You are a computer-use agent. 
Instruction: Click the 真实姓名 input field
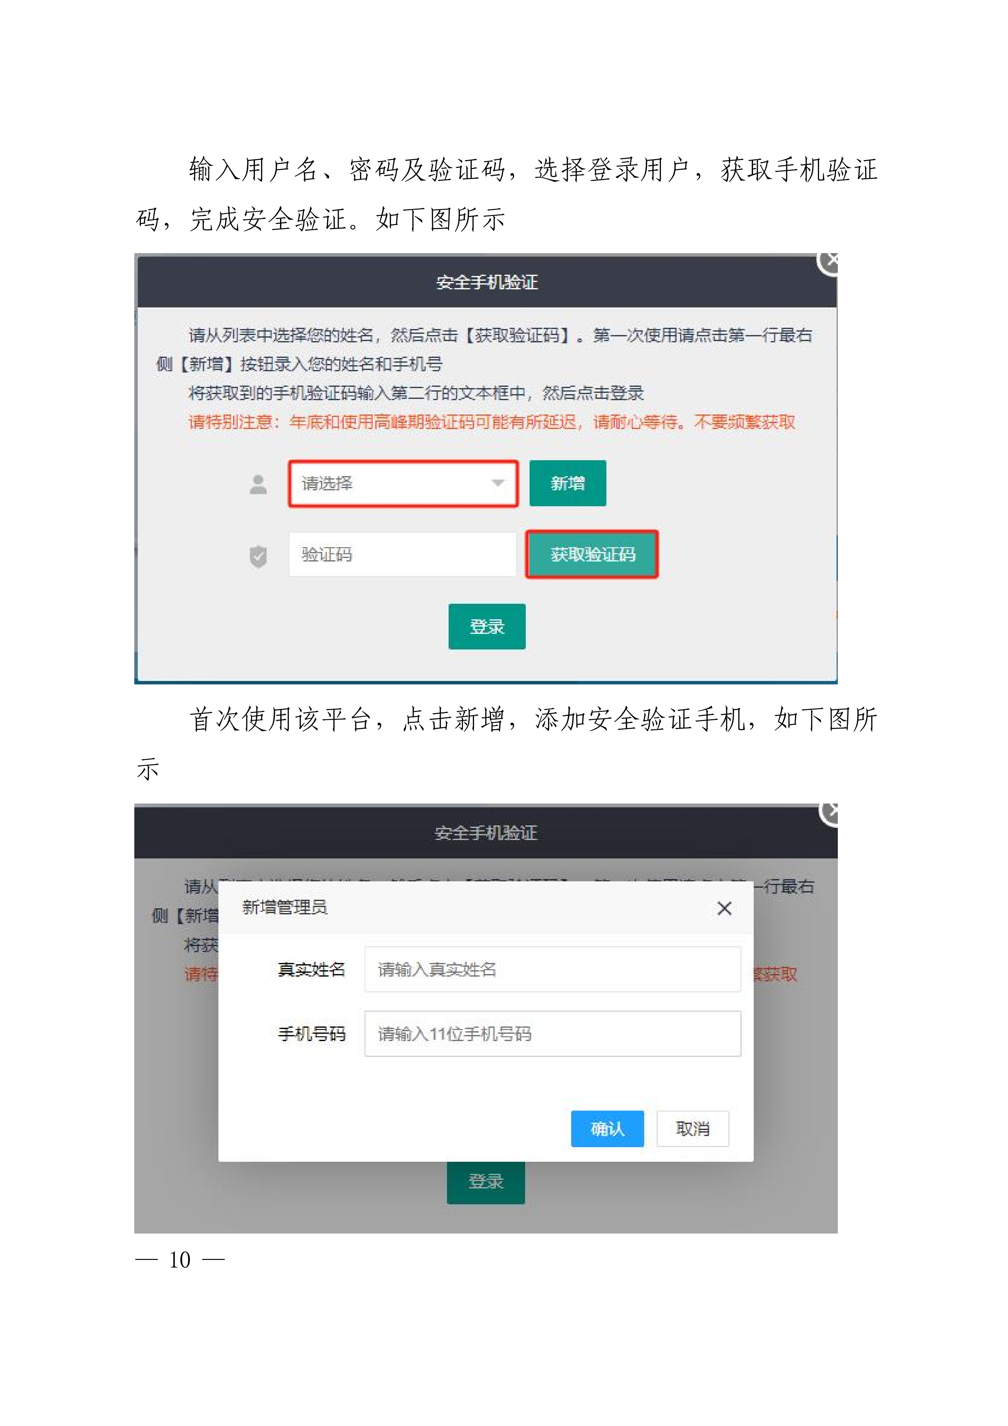pos(552,969)
